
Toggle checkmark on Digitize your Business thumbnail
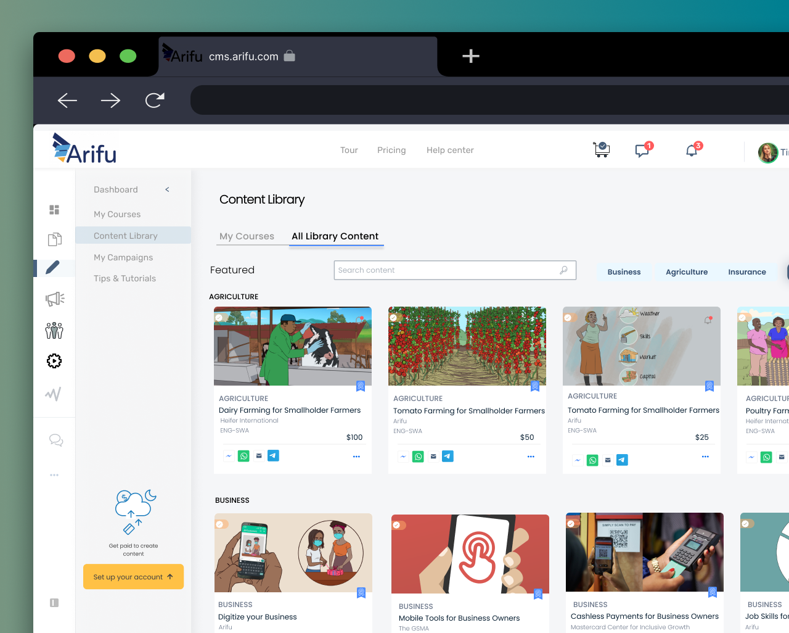point(219,524)
